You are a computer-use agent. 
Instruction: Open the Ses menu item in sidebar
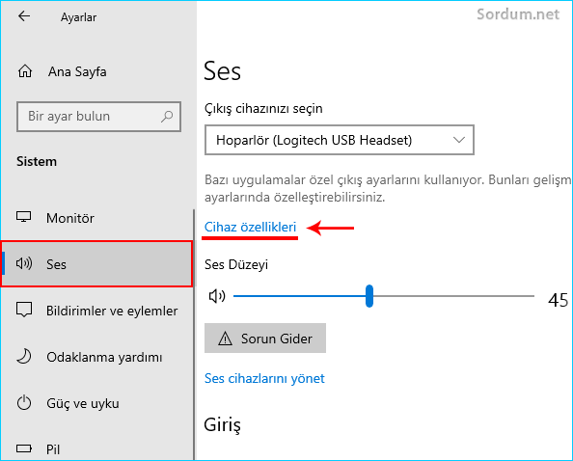tap(97, 263)
